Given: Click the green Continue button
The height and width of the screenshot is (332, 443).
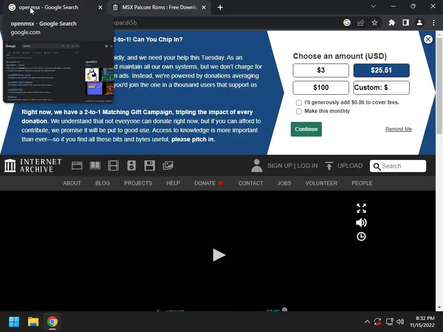Looking at the screenshot, I should [x=306, y=129].
